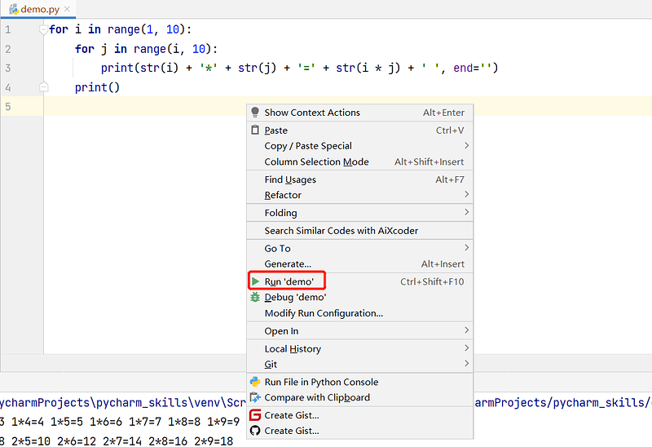Expand the Refactor submenu

pos(466,195)
